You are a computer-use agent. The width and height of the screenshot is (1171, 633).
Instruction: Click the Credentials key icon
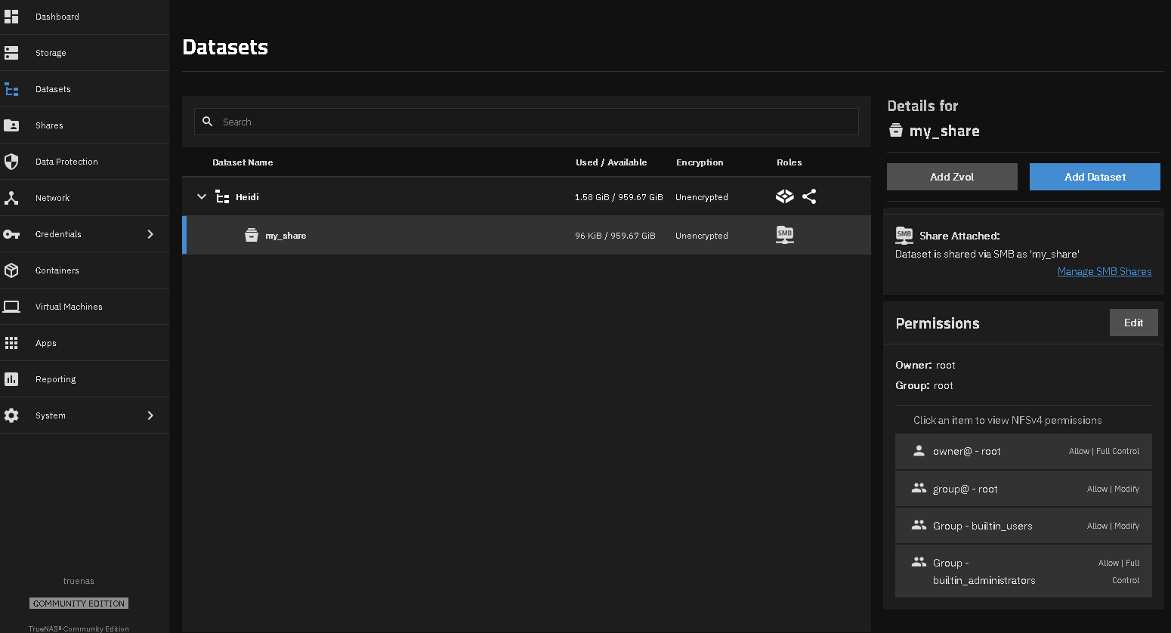11,234
